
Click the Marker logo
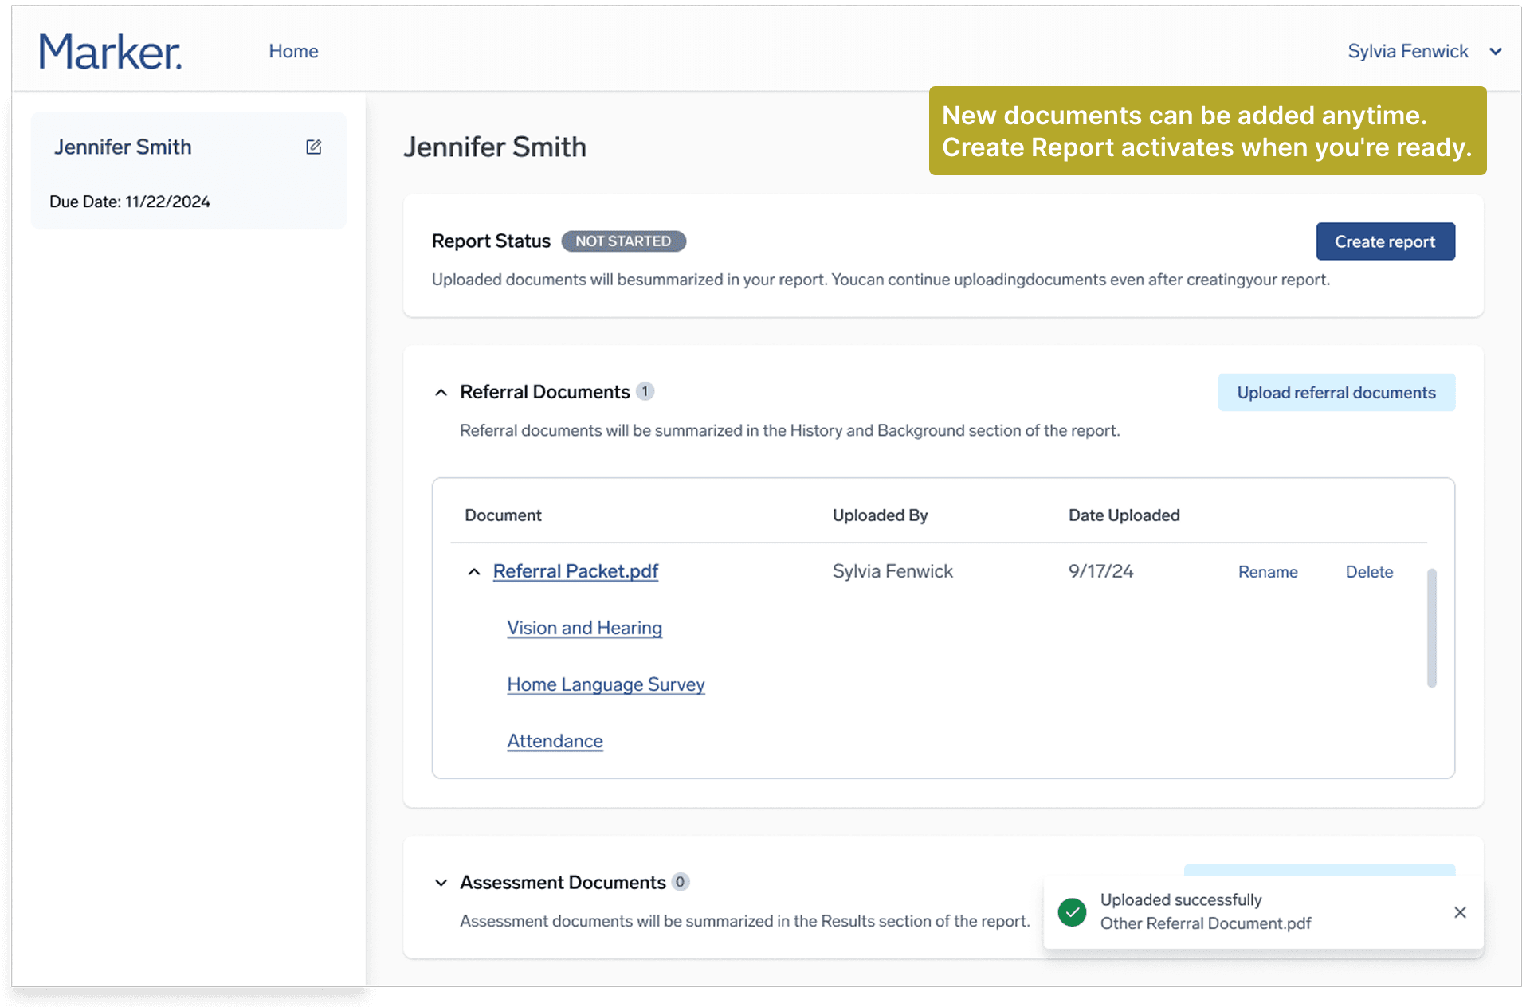click(x=110, y=52)
